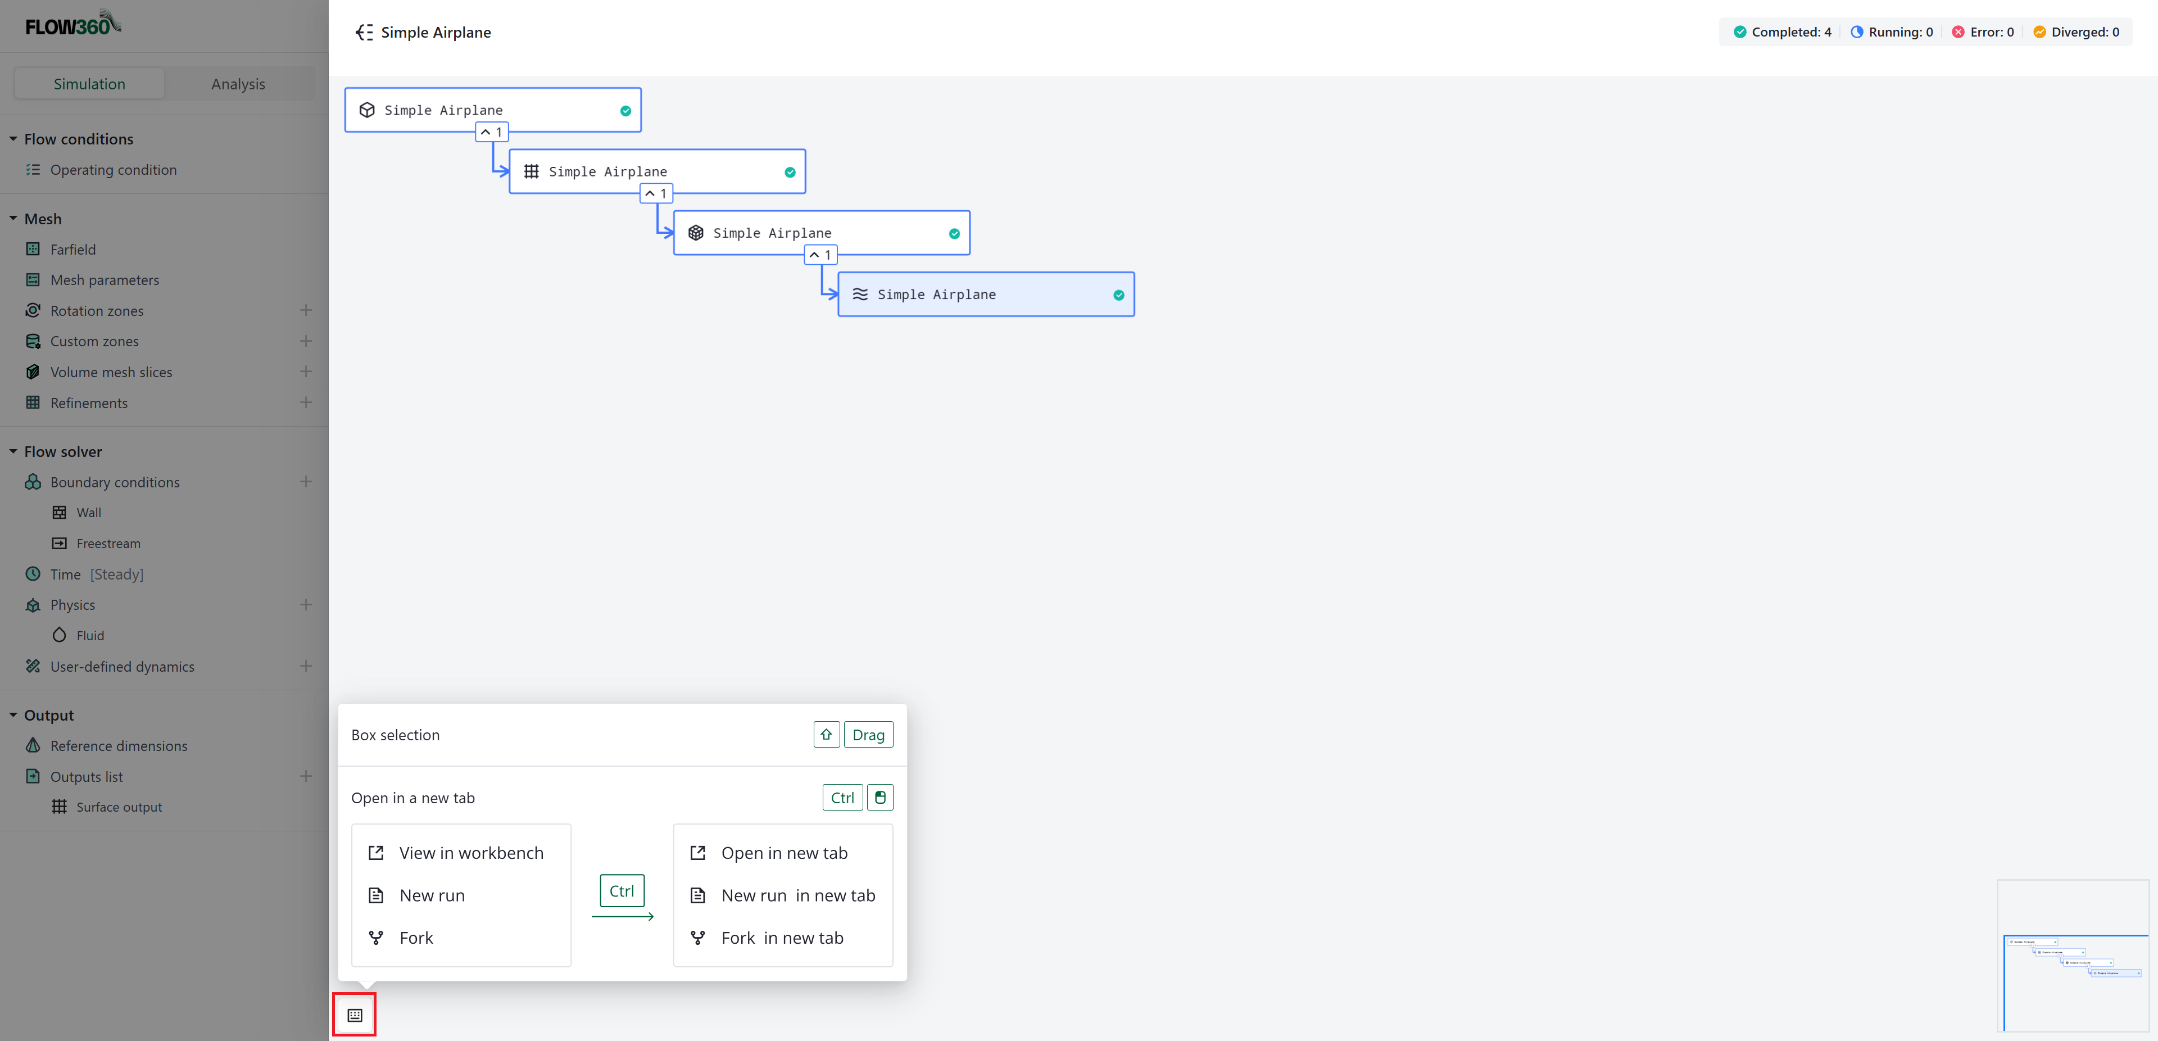Open the Surface output icon
The width and height of the screenshot is (2158, 1041).
(x=60, y=806)
